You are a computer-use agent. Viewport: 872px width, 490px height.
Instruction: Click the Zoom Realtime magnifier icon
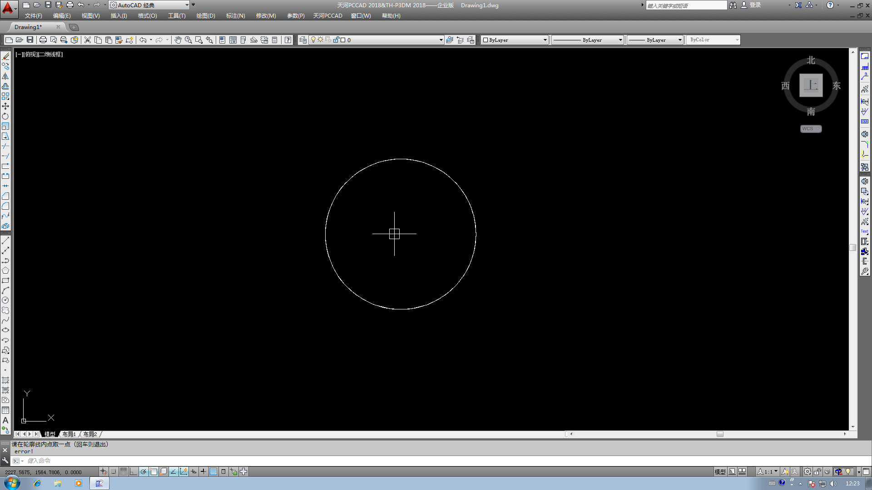click(x=188, y=40)
